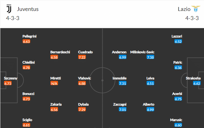Select Bonucci's 6.73 rating badge
The height and width of the screenshot is (128, 204).
26,99
